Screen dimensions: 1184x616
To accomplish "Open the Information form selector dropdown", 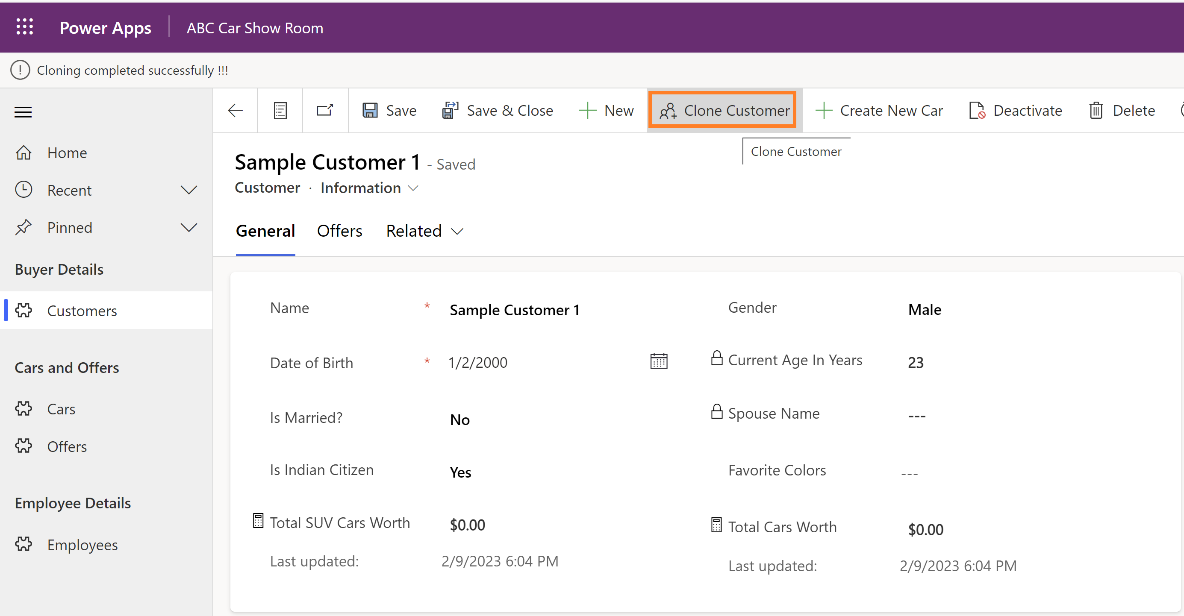I will (x=413, y=188).
